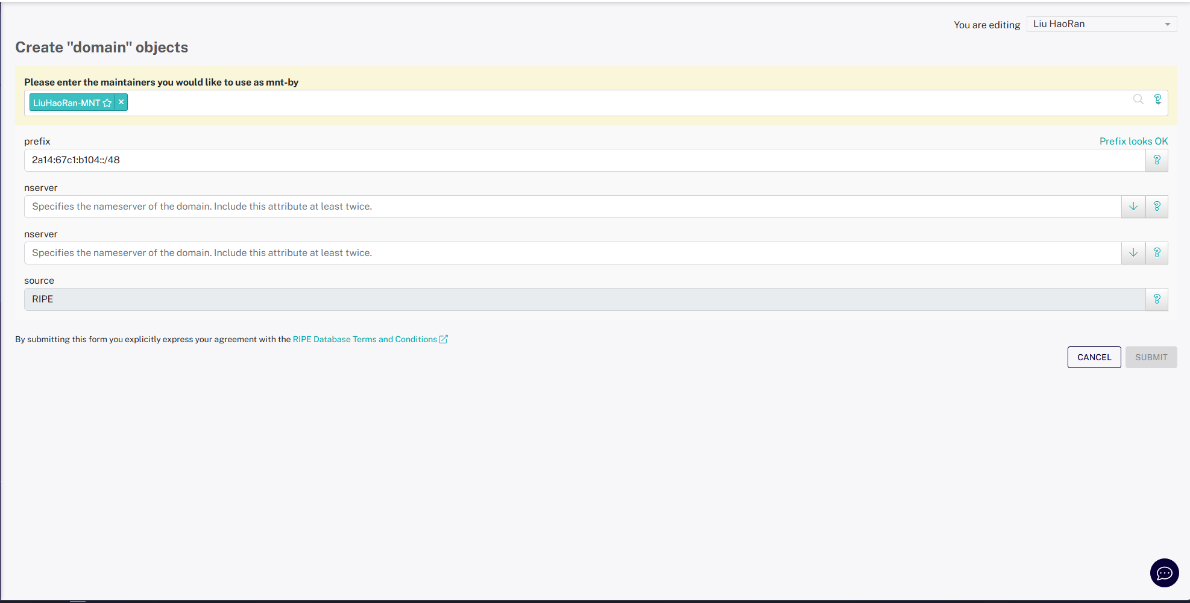Click the 'Create "domain" objects' heading
Viewport: 1190px width, 603px height.
tap(102, 48)
